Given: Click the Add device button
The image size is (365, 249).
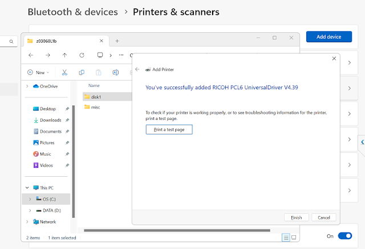Looking at the screenshot, I should click(328, 36).
